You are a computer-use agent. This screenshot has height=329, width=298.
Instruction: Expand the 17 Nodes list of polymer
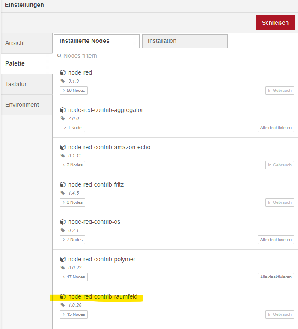click(x=74, y=277)
